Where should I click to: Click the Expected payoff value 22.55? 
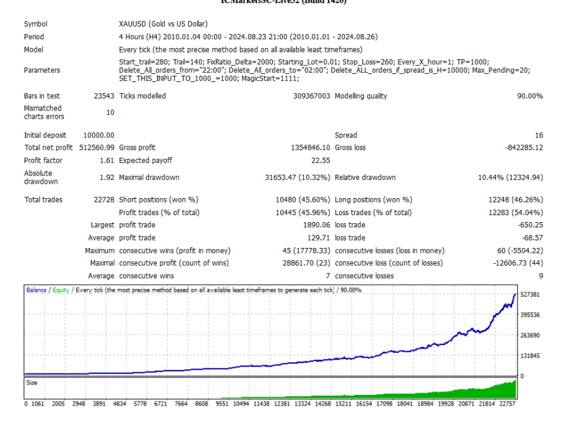pyautogui.click(x=320, y=160)
